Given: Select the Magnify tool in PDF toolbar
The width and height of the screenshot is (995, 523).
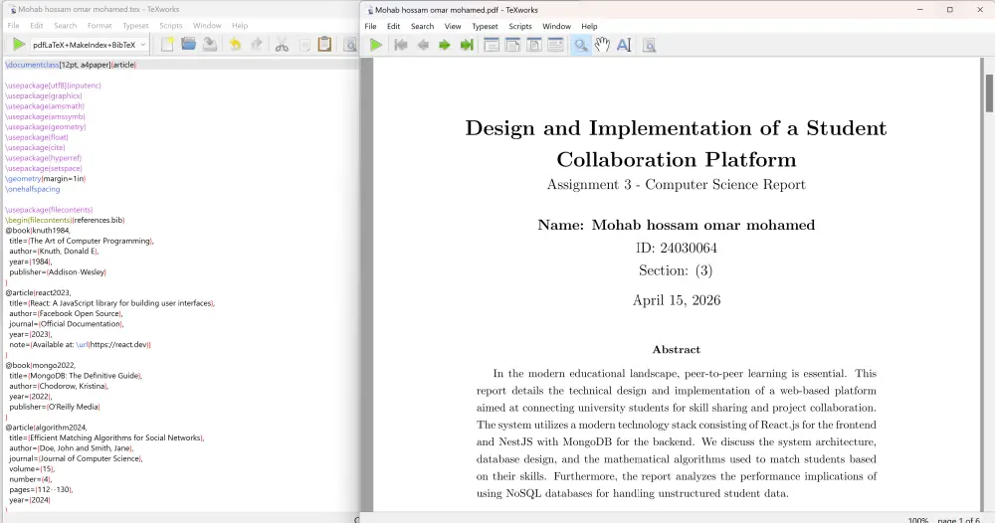Looking at the screenshot, I should [x=581, y=45].
